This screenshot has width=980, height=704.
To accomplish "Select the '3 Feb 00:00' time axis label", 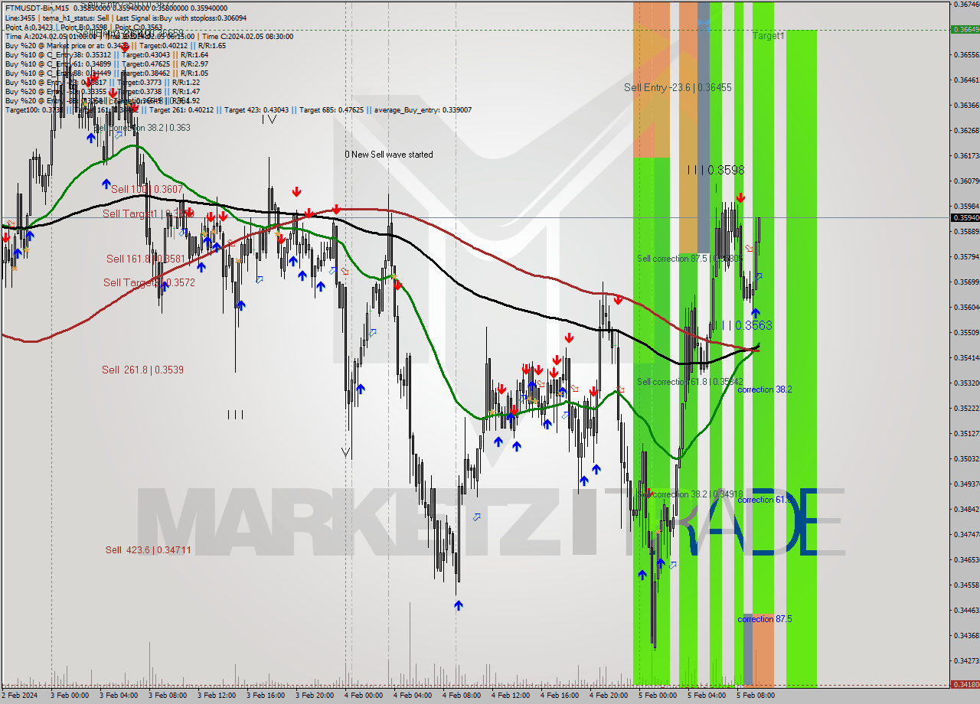I will pos(69,696).
